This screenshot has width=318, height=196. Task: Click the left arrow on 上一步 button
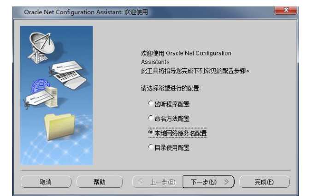click(x=140, y=181)
